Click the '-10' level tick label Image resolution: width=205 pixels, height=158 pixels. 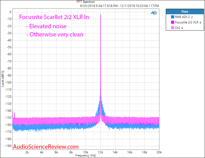(9, 19)
